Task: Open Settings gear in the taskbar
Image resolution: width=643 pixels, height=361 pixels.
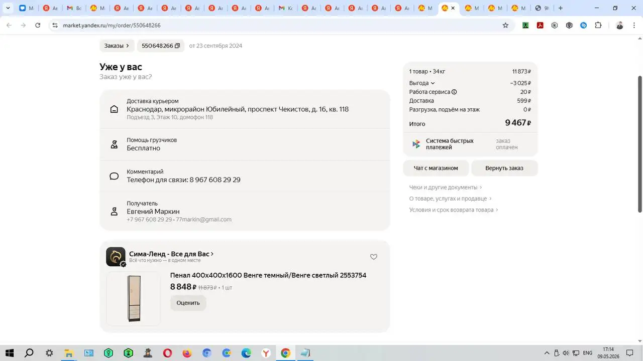Action: 49,353
